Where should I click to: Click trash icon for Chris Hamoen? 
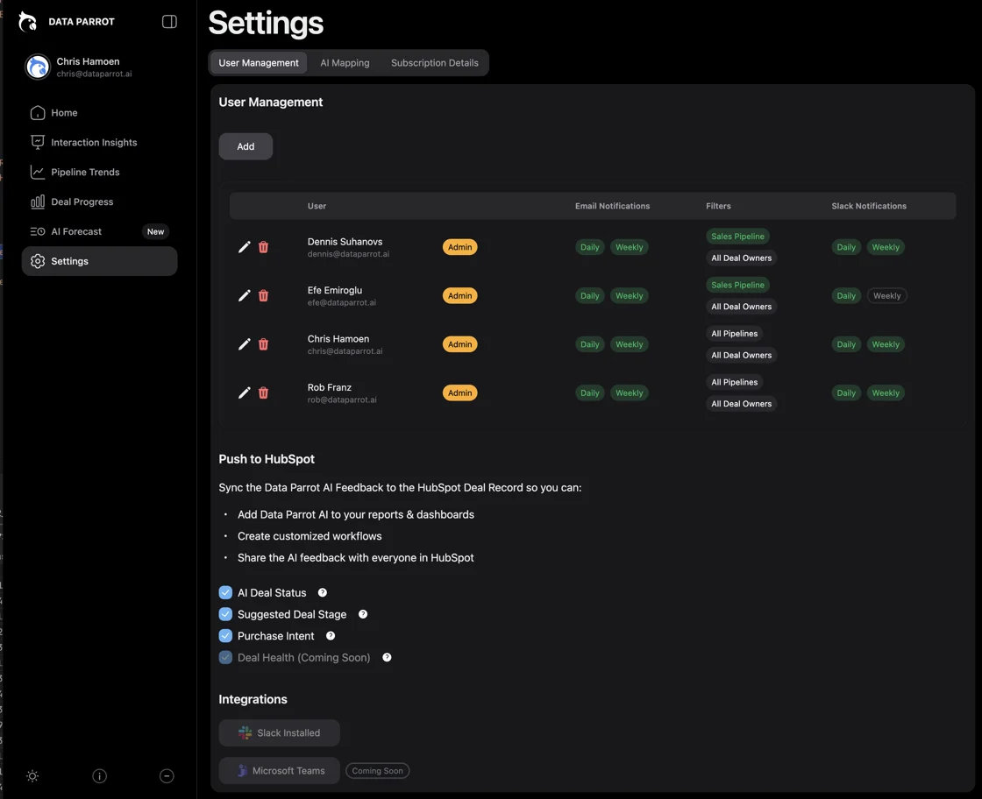[x=263, y=344]
